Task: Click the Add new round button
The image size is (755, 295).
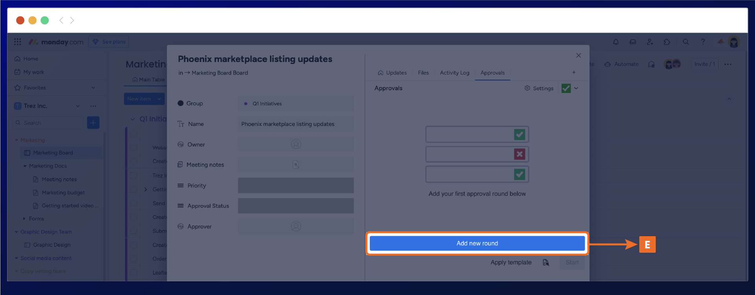Action: (477, 243)
